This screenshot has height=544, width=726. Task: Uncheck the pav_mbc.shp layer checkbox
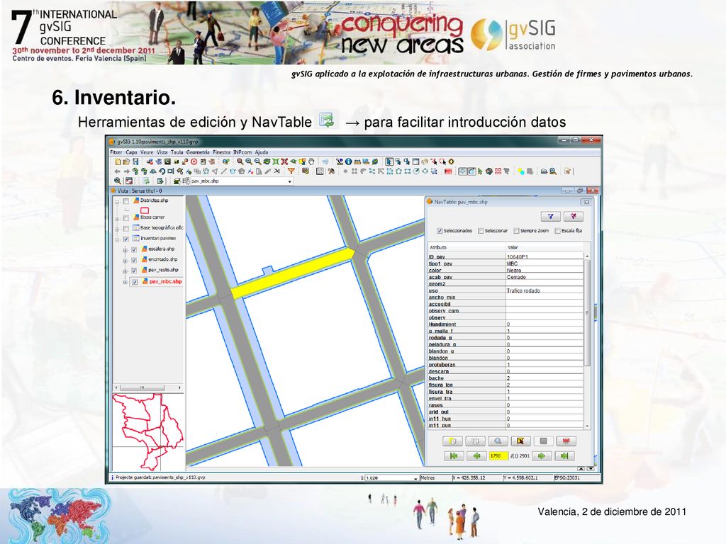135,282
